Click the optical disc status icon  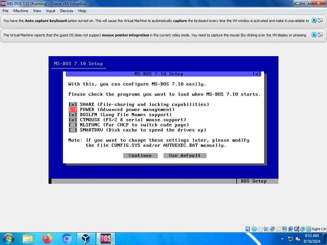pos(254,229)
